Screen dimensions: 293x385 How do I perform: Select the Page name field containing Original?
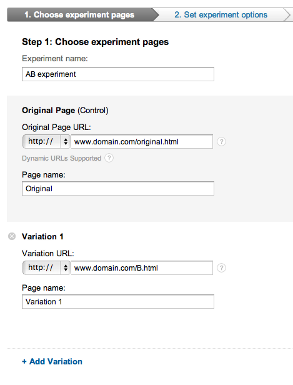(118, 189)
